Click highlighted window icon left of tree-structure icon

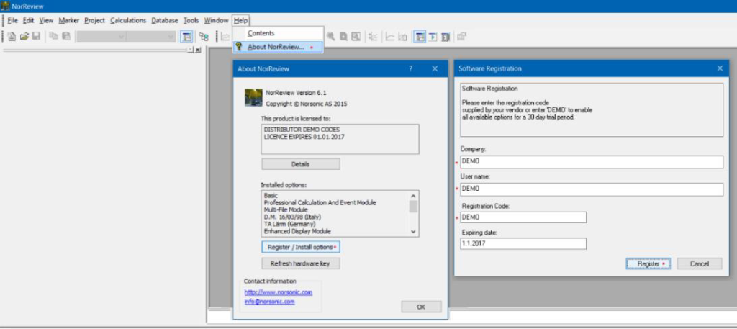187,37
